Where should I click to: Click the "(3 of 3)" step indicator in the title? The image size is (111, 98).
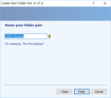click(38, 3)
